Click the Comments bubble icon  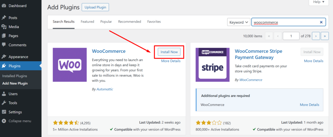tap(4, 45)
